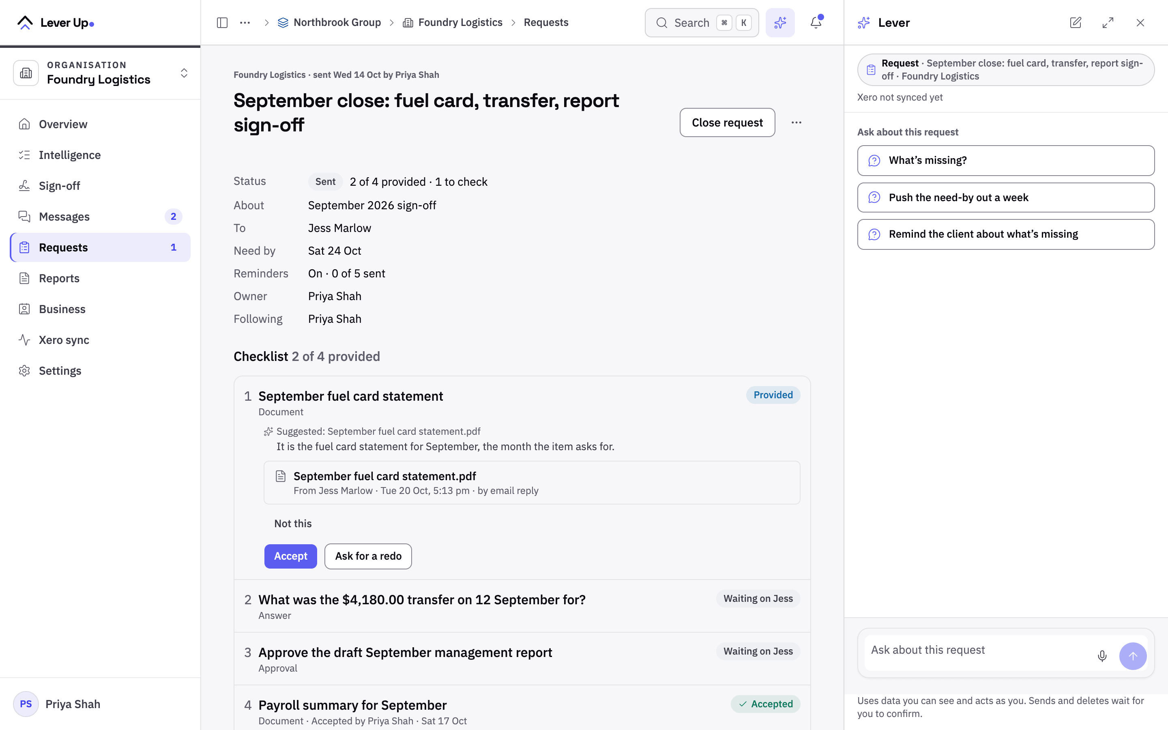Choose "Push the need-by out a week"
Screen dimensions: 1168x730
click(1006, 198)
